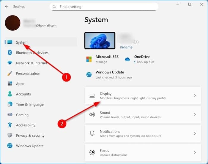Click the Network & internet wifi icon

[10, 63]
